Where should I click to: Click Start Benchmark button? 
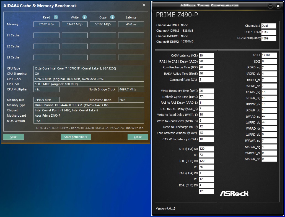pos(76,137)
